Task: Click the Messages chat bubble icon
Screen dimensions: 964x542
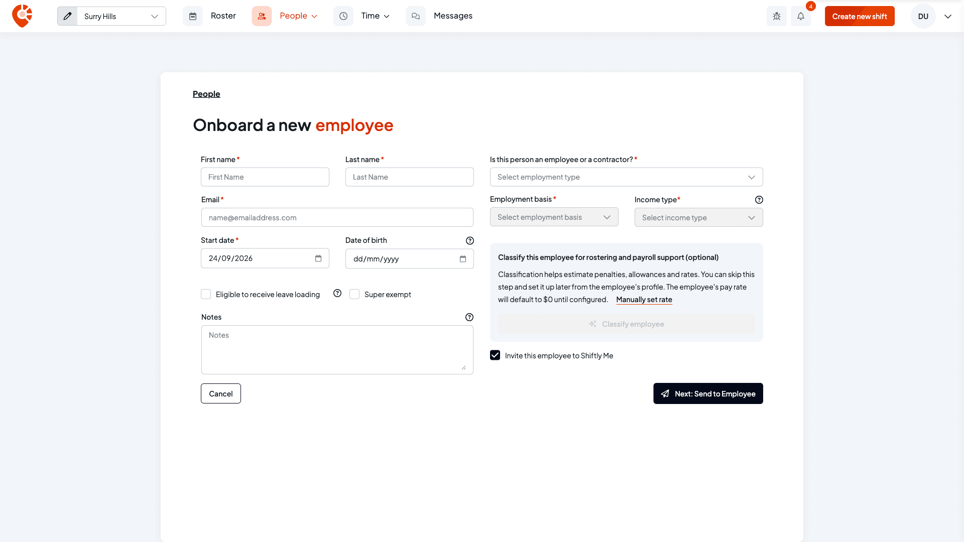Action: (x=416, y=16)
